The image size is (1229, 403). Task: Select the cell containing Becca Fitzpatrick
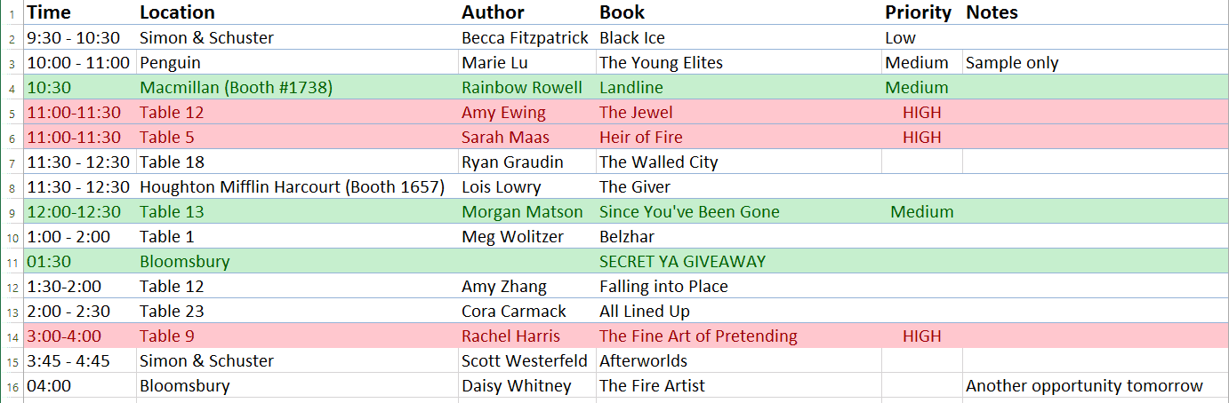pos(525,38)
